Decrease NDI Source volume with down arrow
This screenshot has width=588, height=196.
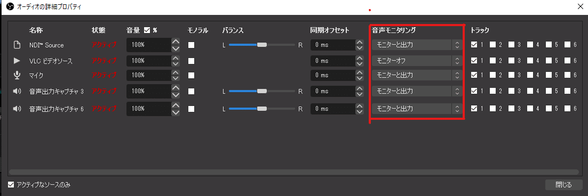[176, 48]
